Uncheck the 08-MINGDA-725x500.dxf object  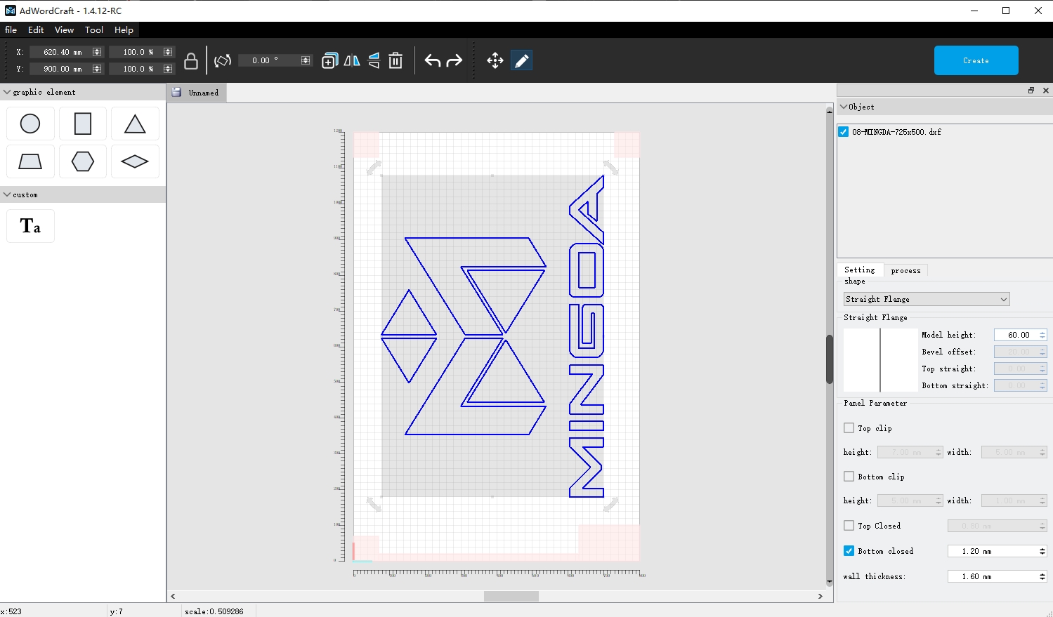(x=844, y=132)
